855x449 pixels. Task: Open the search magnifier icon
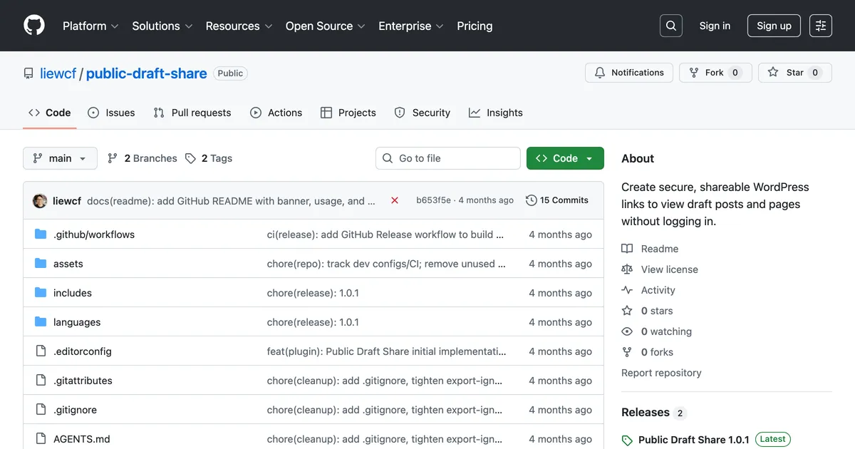(670, 25)
